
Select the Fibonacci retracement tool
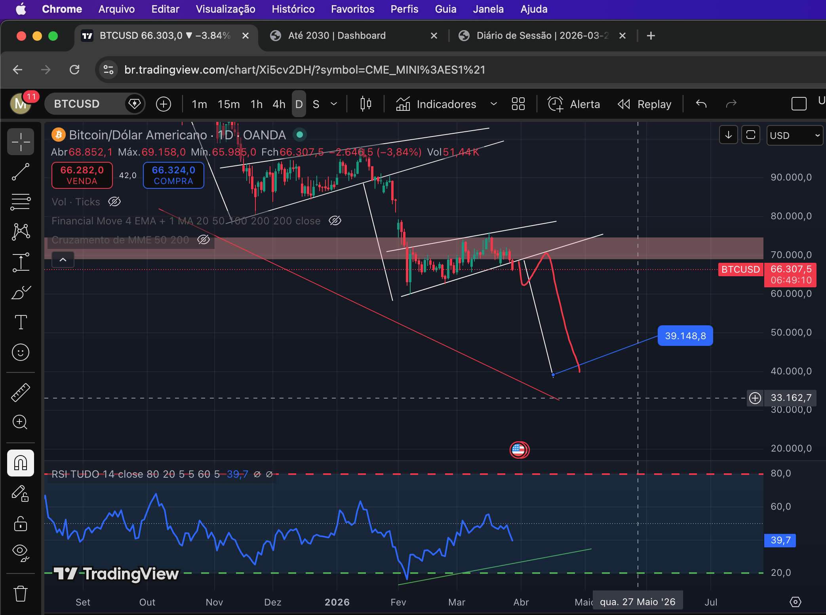point(21,202)
